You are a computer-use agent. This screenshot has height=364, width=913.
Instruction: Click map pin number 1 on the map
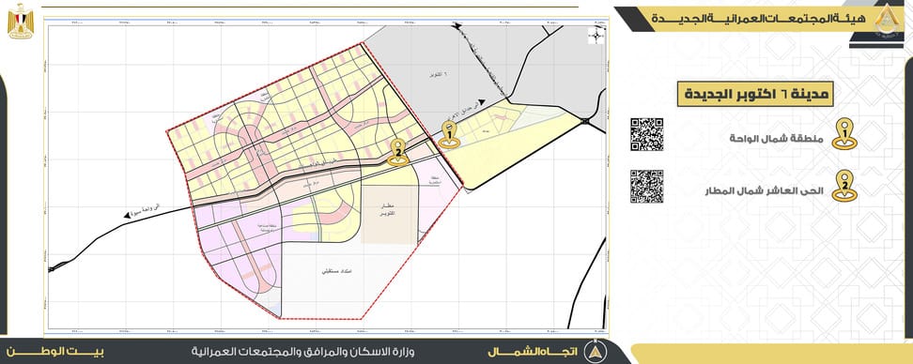pyautogui.click(x=449, y=134)
